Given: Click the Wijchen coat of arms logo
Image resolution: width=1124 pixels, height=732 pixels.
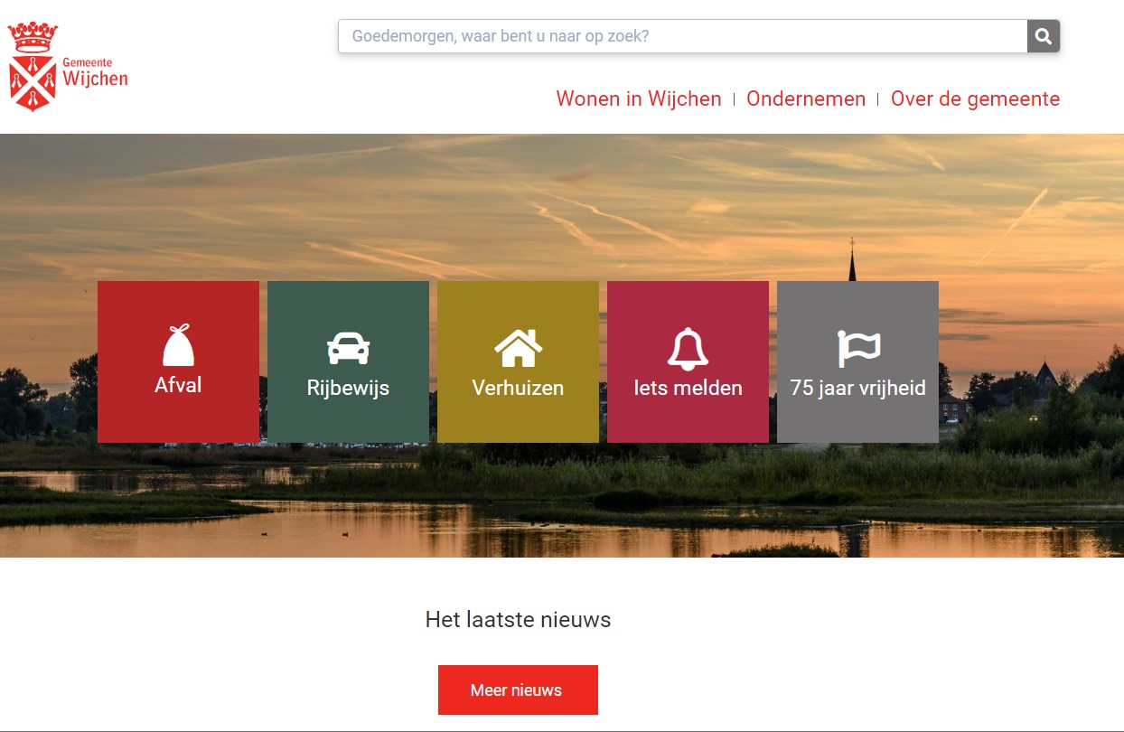Looking at the screenshot, I should coord(33,68).
